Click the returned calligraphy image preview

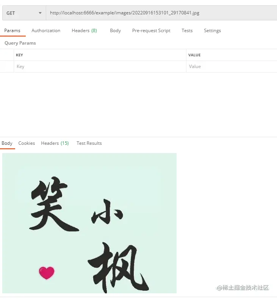click(x=89, y=223)
